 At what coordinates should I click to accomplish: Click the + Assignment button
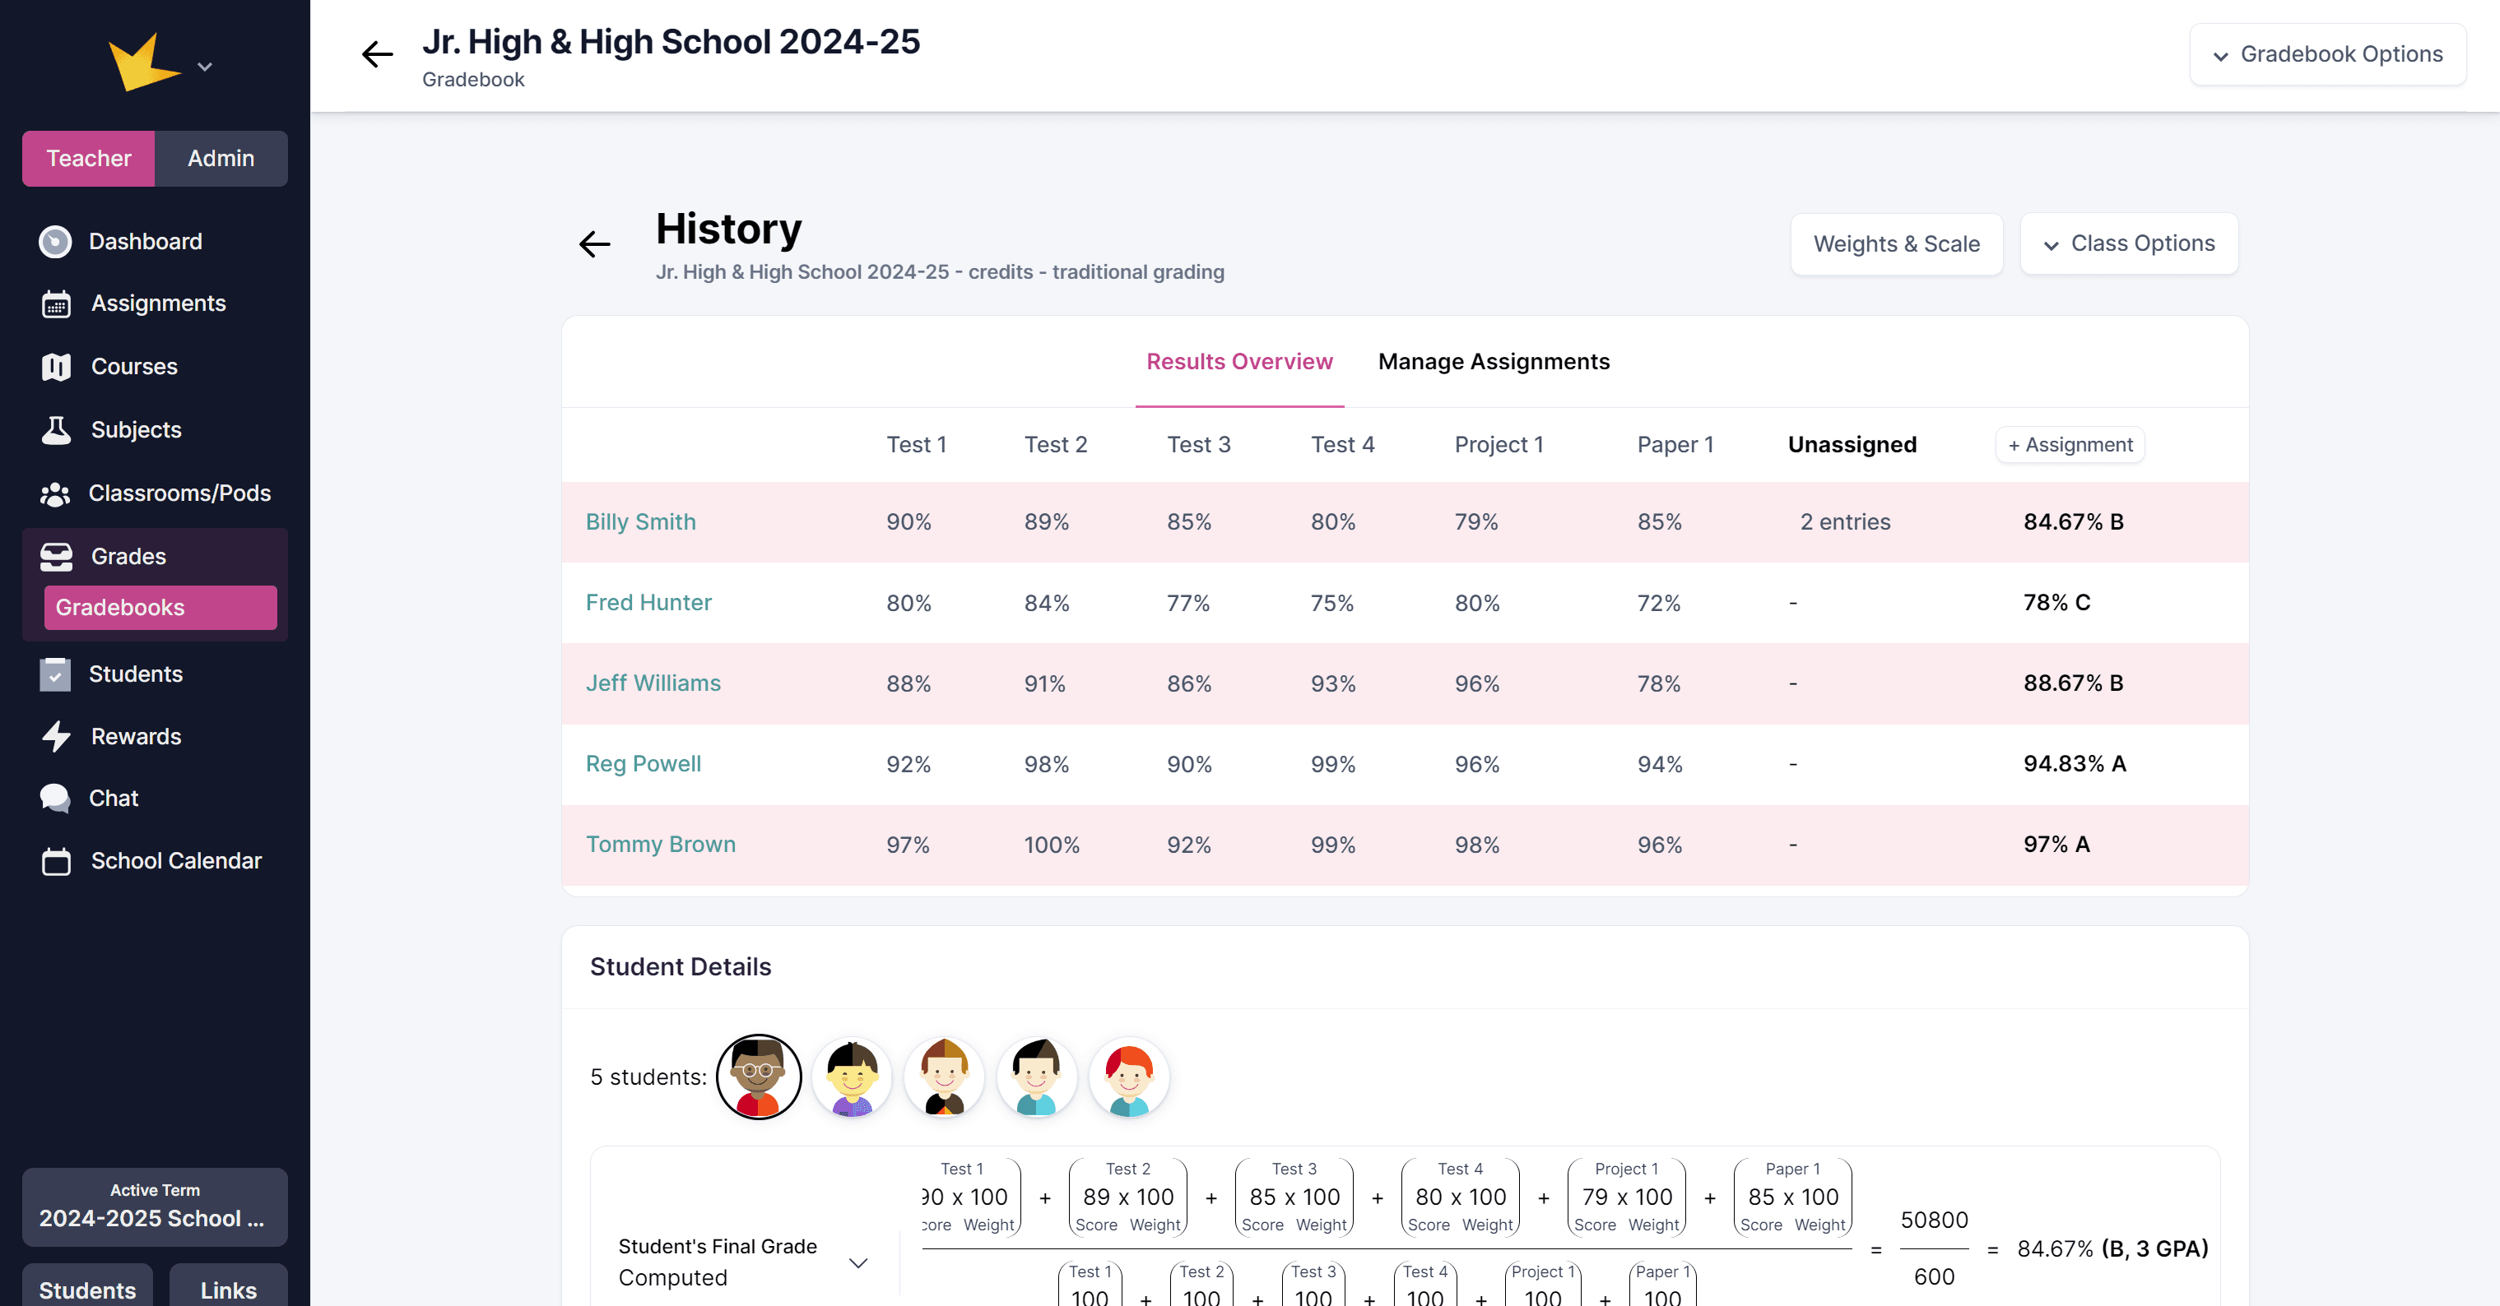(2069, 445)
